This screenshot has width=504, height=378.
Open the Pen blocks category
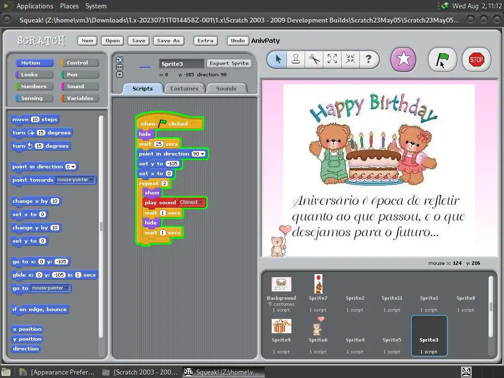(80, 75)
